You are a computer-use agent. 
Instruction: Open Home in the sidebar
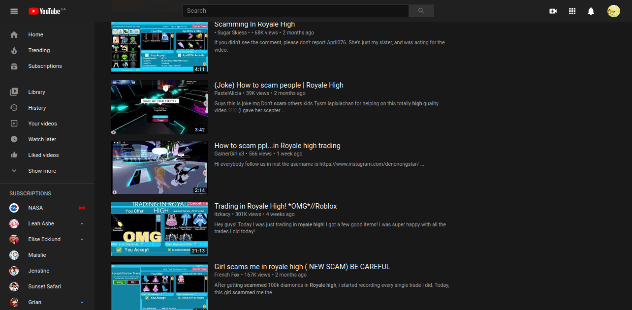point(47,34)
